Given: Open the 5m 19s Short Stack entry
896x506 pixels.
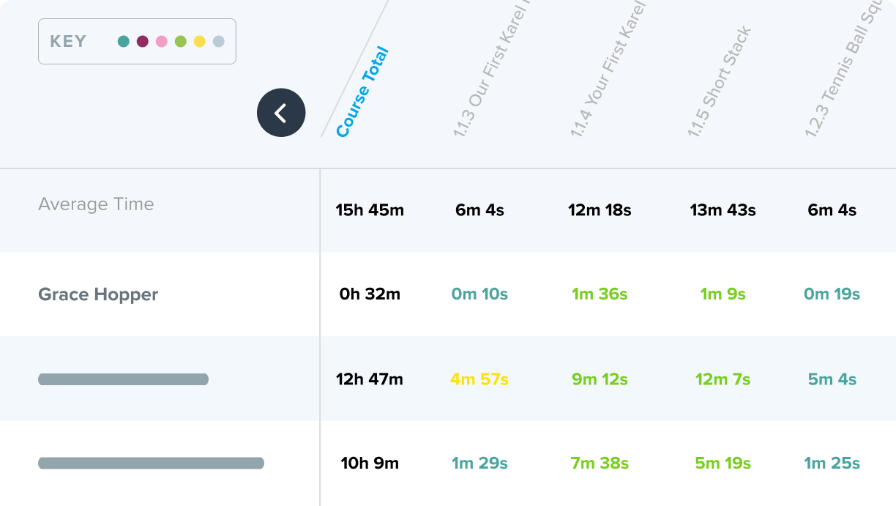Looking at the screenshot, I should 723,464.
